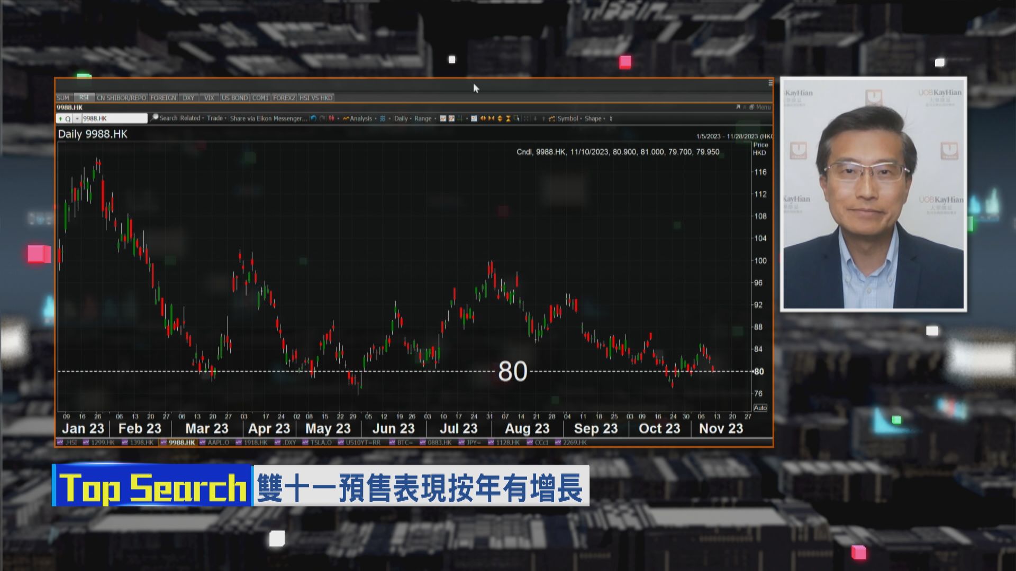This screenshot has height=571, width=1016.
Task: Click the Trade button in the toolbar
Action: 215,118
